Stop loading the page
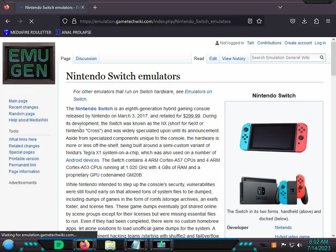This screenshot has height=252, width=336. pyautogui.click(x=31, y=21)
